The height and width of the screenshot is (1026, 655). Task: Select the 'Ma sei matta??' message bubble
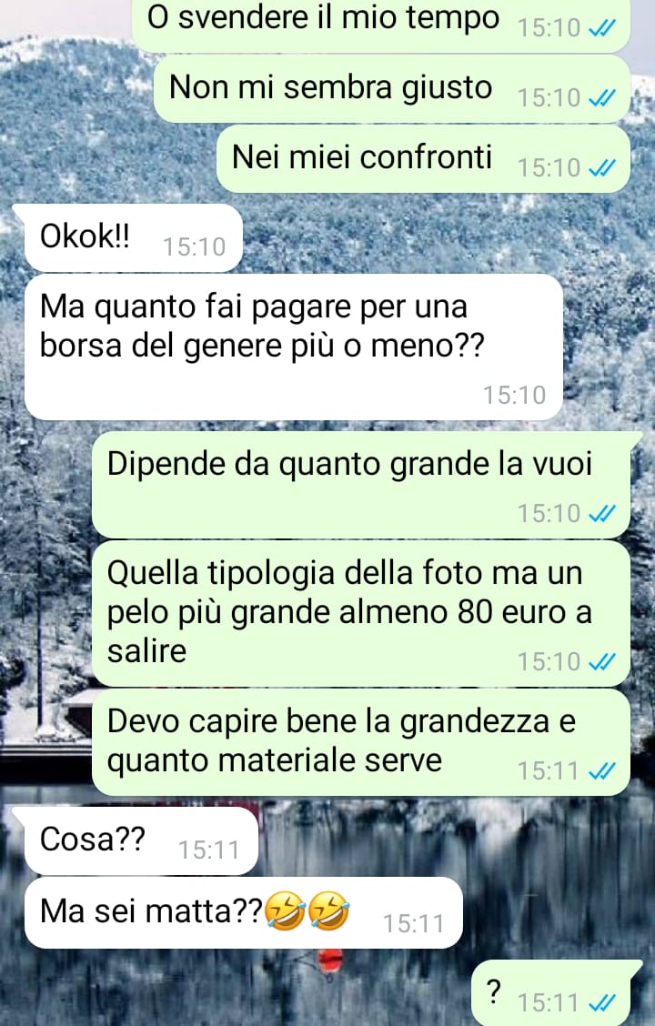pyautogui.click(x=244, y=913)
